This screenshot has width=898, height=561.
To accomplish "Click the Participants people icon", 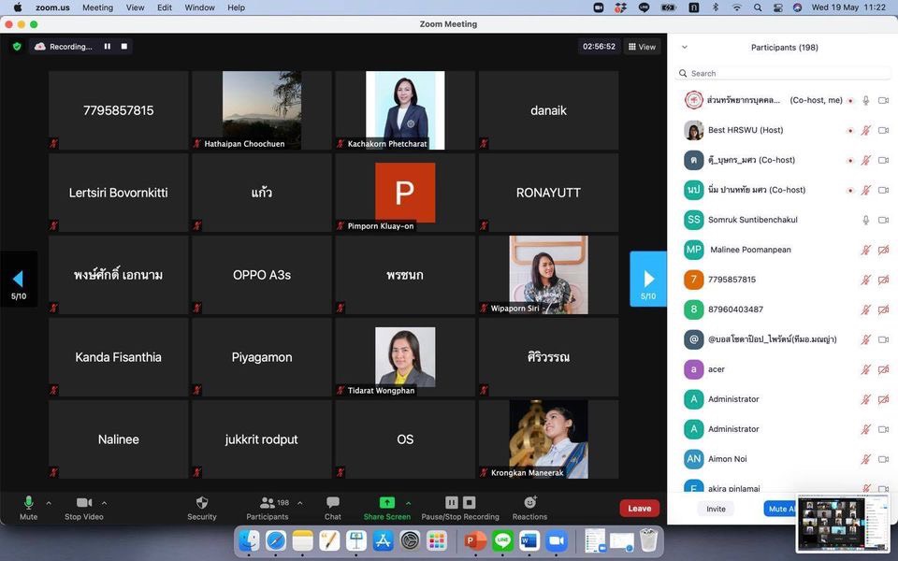I will click(x=267, y=503).
